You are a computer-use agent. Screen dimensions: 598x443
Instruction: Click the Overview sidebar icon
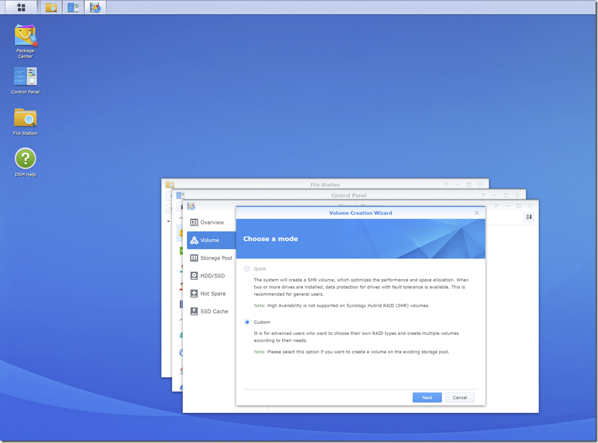(x=194, y=222)
